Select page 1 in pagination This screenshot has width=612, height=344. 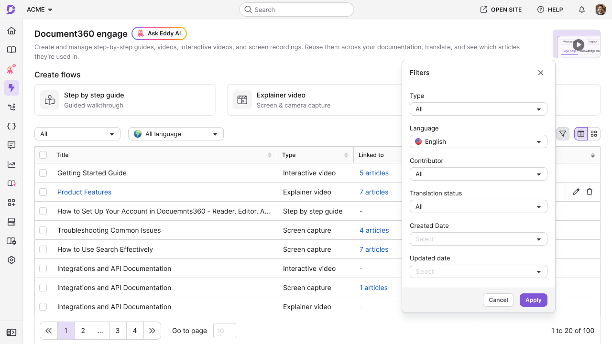tap(66, 331)
